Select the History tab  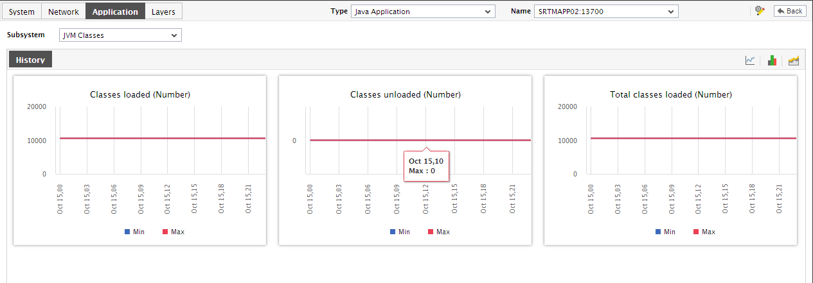[30, 60]
